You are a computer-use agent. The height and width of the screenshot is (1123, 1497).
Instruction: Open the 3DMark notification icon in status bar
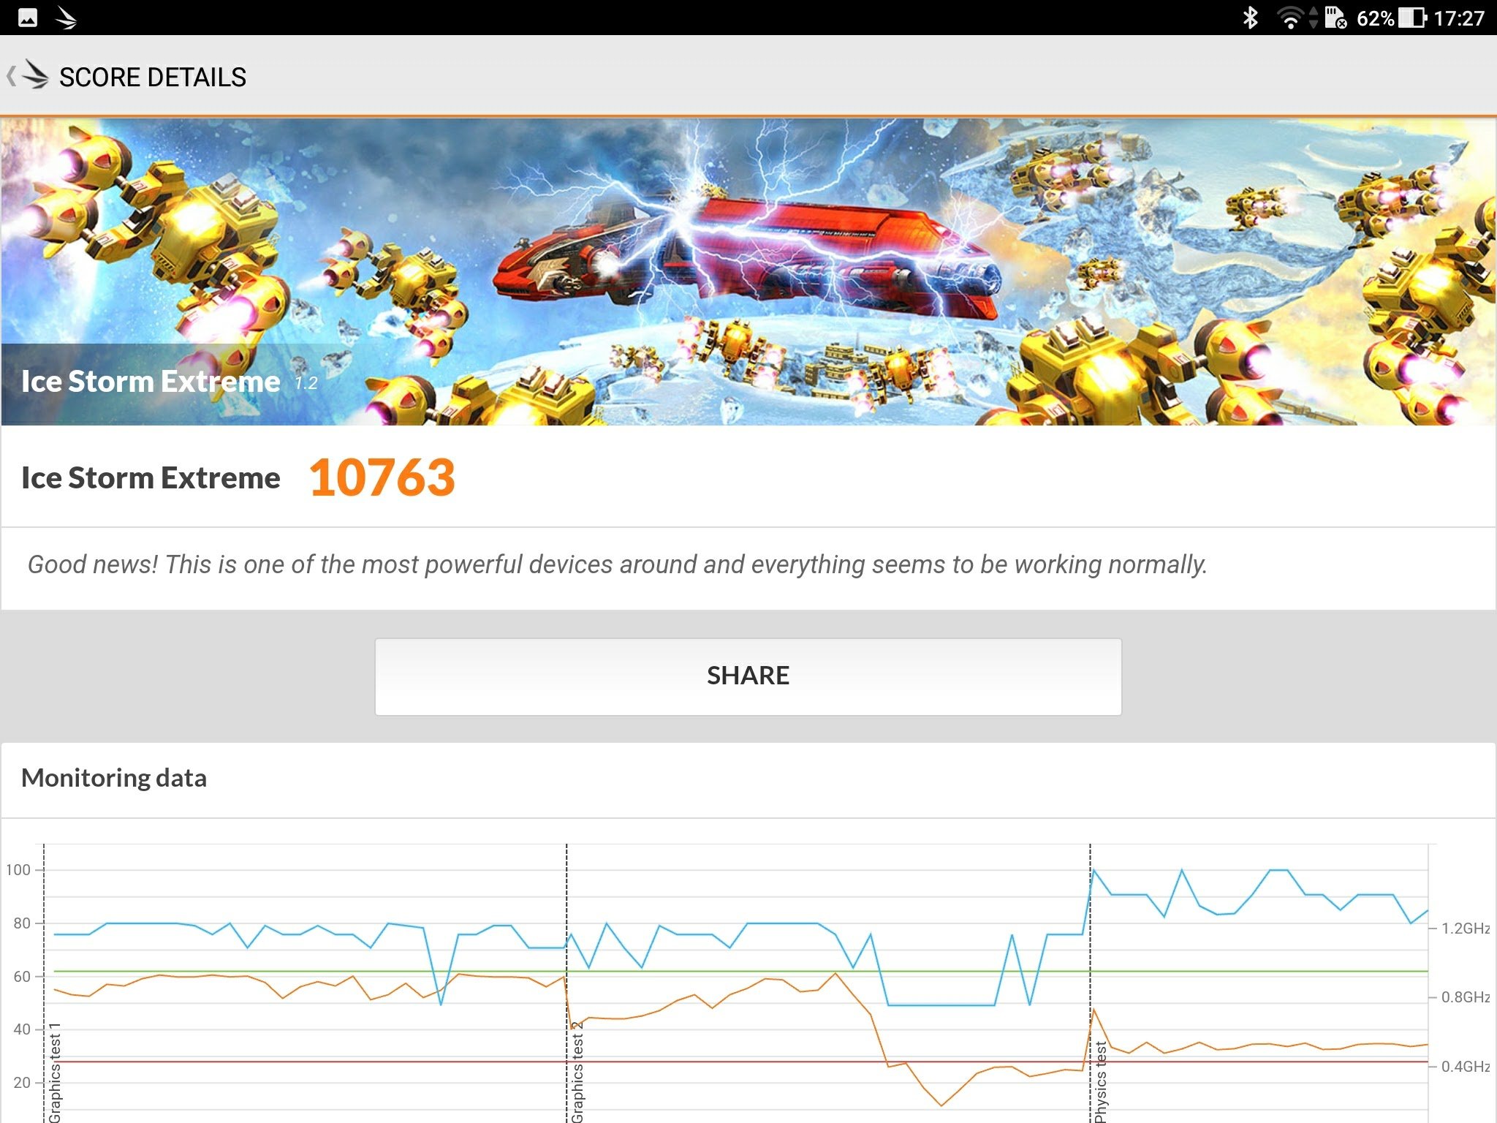point(66,18)
